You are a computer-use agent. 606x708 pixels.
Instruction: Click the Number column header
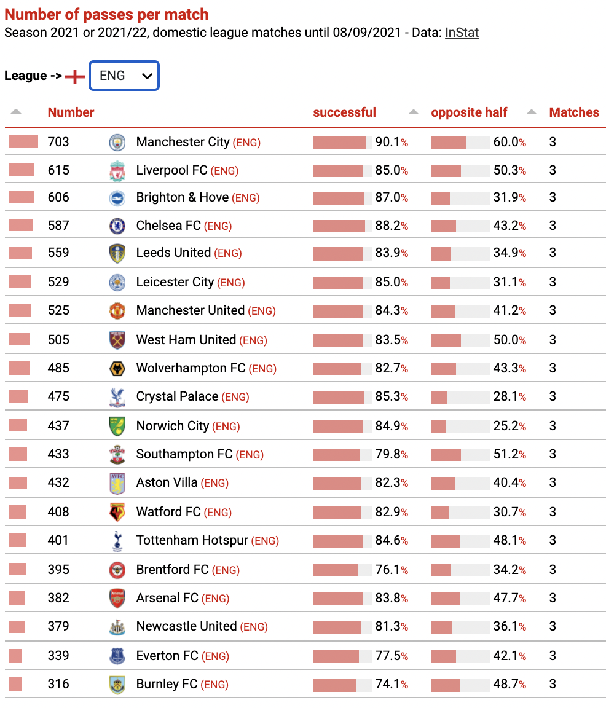pos(71,112)
